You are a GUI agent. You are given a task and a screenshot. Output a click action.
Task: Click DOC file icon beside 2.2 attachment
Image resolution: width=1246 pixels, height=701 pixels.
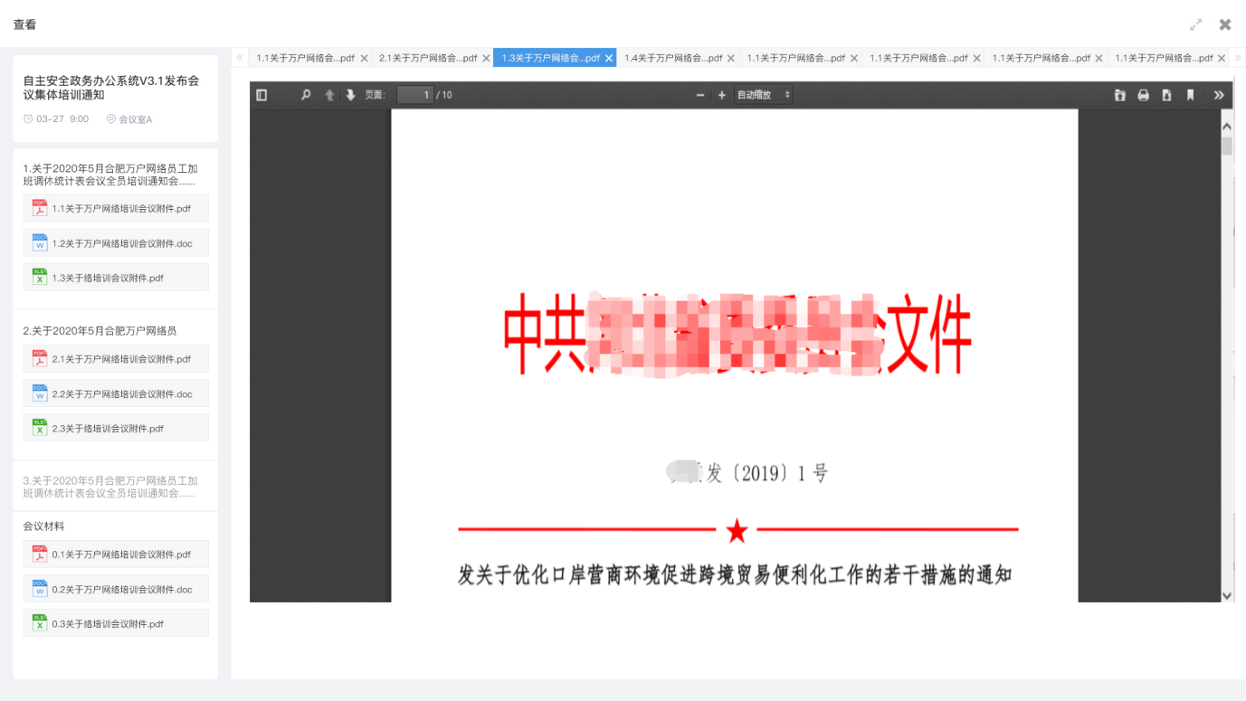pyautogui.click(x=39, y=393)
